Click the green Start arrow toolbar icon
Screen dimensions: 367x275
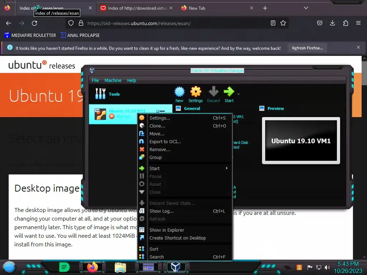point(229,95)
